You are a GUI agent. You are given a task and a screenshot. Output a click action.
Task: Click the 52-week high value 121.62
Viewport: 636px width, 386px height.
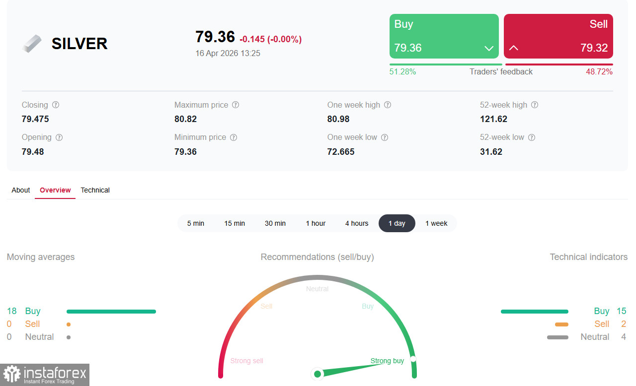(493, 119)
